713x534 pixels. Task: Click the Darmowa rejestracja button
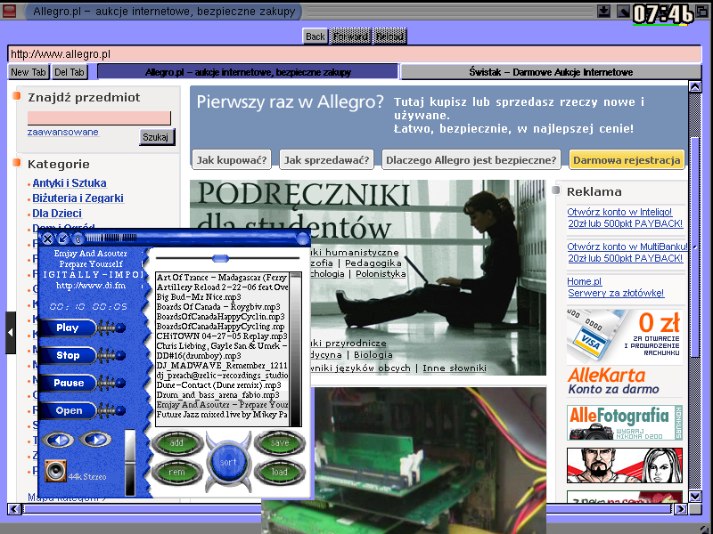pyautogui.click(x=627, y=160)
